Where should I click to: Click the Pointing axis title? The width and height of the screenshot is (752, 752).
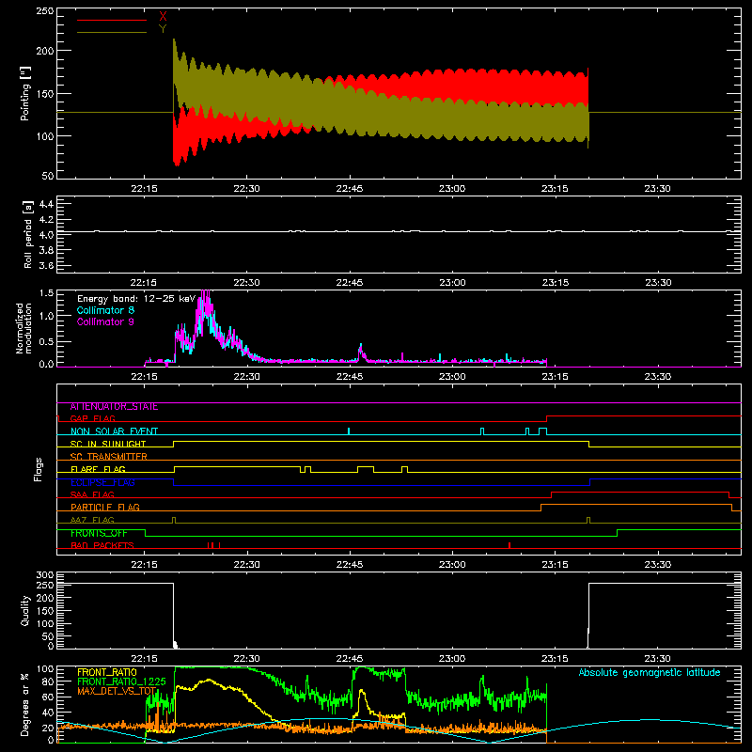point(25,93)
